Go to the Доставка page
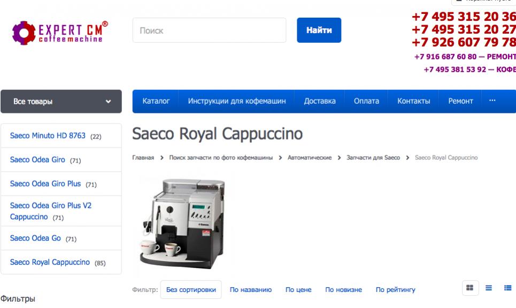The height and width of the screenshot is (308, 516). click(x=320, y=101)
